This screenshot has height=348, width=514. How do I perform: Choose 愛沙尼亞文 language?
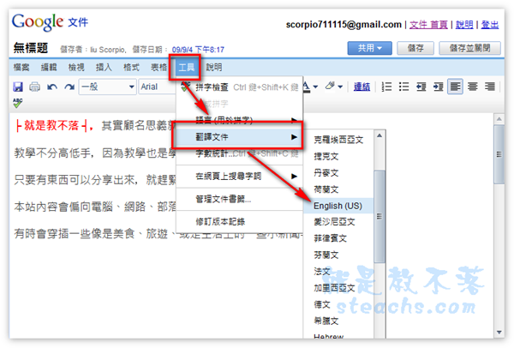(338, 222)
